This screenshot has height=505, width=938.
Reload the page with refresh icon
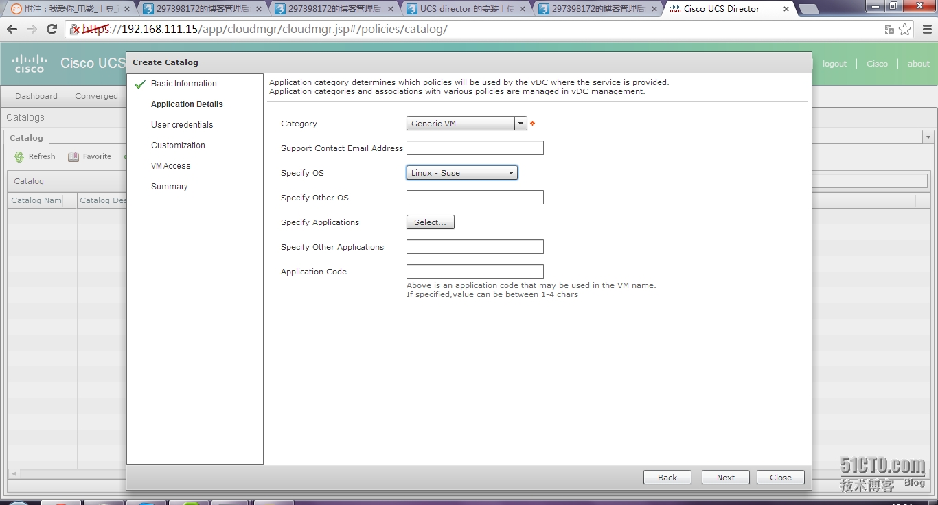52,30
